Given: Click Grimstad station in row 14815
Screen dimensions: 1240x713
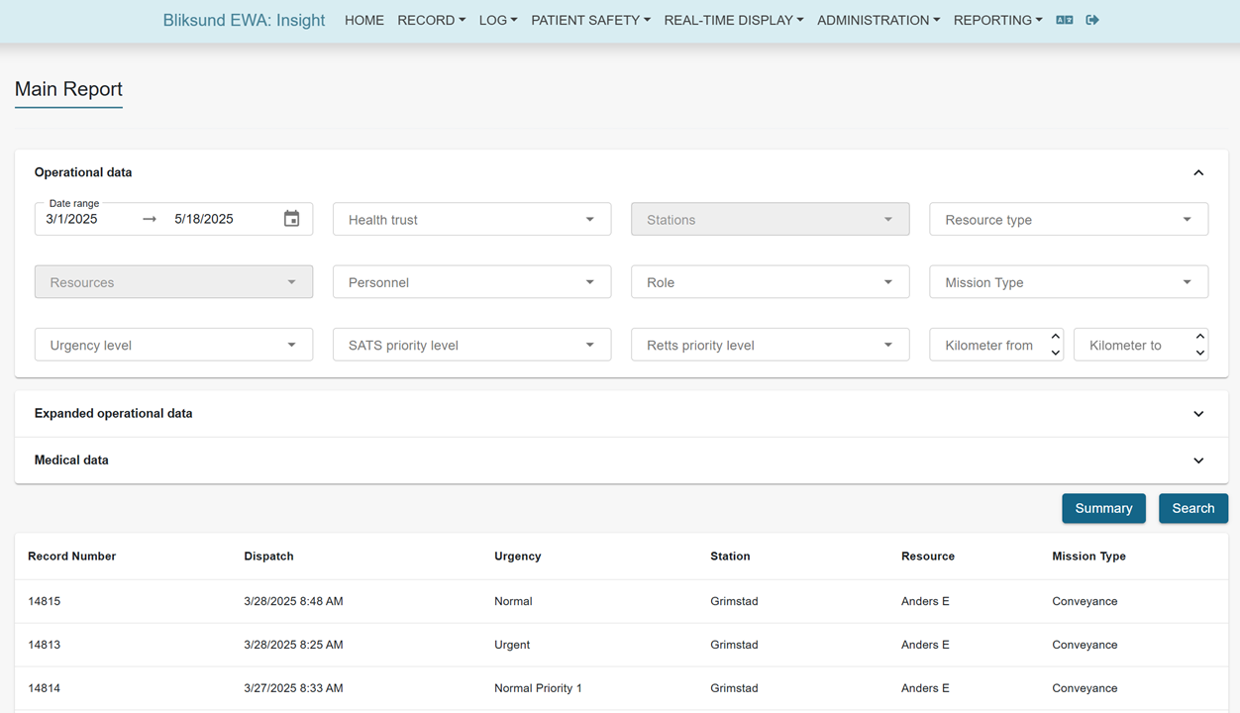Looking at the screenshot, I should coord(734,601).
